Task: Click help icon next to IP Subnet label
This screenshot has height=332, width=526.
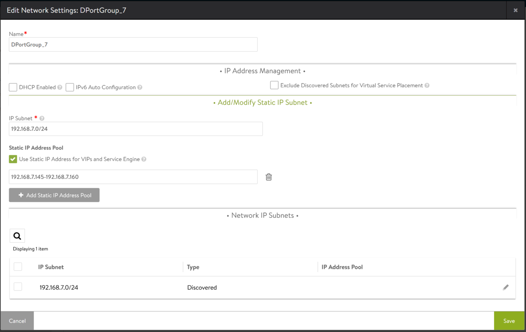Action: coord(42,119)
